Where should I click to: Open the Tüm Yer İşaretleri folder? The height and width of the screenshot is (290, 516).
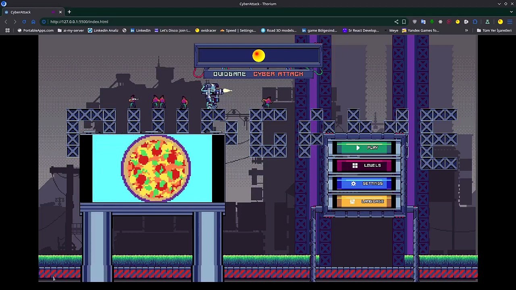[x=494, y=30]
